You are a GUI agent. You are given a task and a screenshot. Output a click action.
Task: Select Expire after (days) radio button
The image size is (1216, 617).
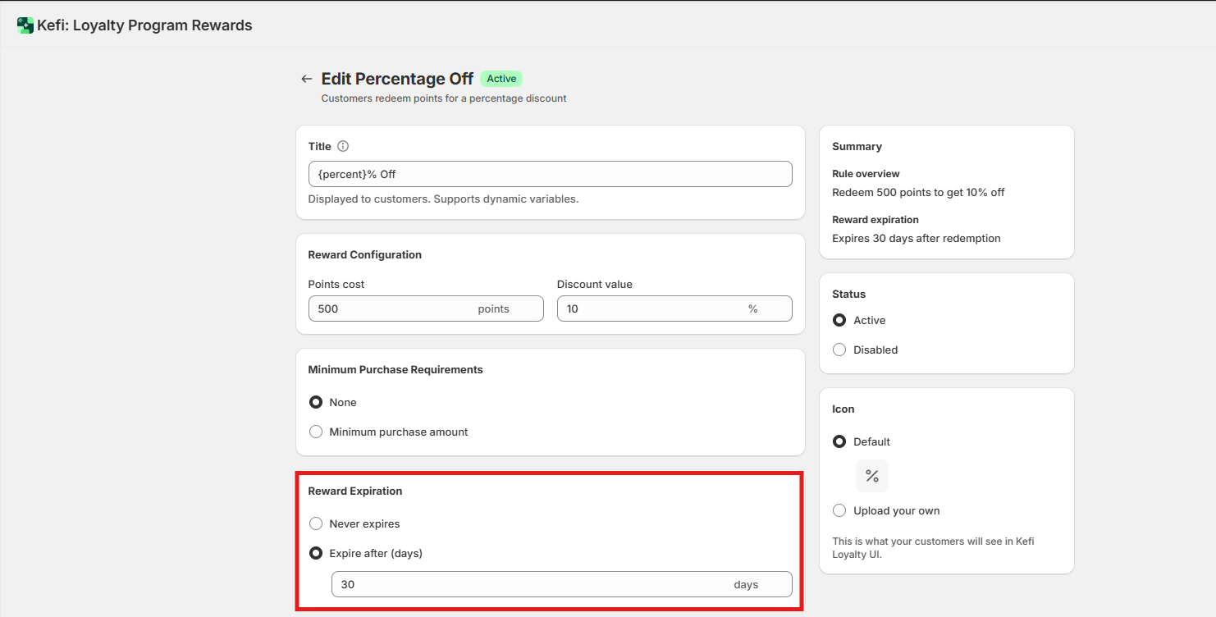pyautogui.click(x=316, y=553)
